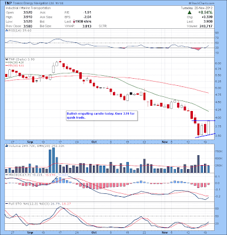Click the tallest volume bar in mid-September

54,160
